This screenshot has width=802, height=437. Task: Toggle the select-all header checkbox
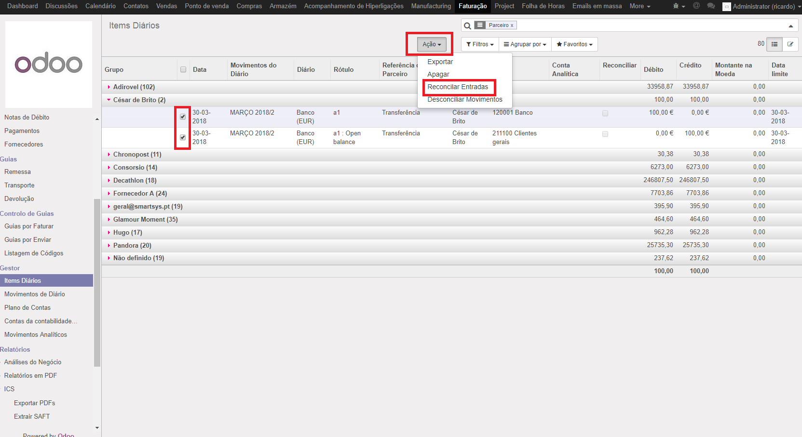click(x=183, y=69)
